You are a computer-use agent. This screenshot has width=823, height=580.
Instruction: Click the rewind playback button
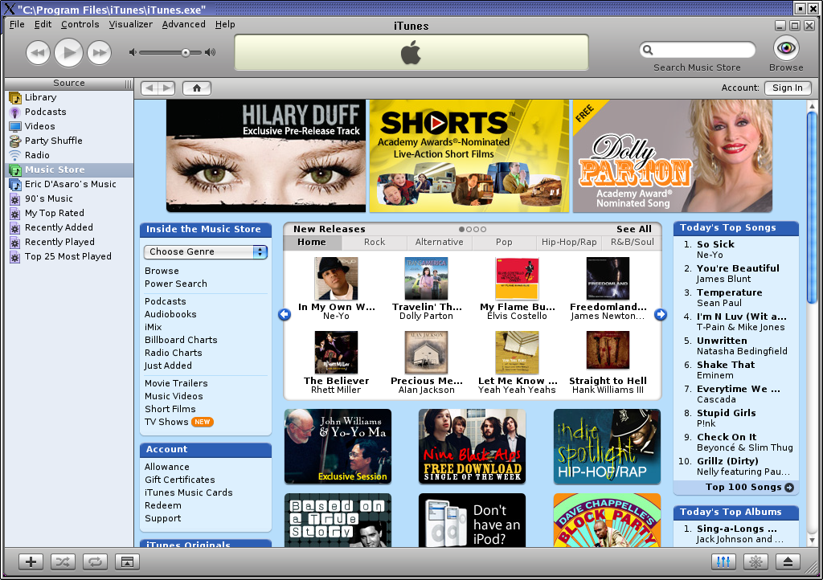39,52
